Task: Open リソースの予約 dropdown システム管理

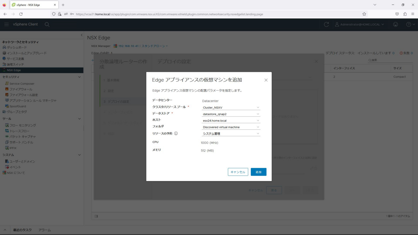Action: (x=231, y=134)
